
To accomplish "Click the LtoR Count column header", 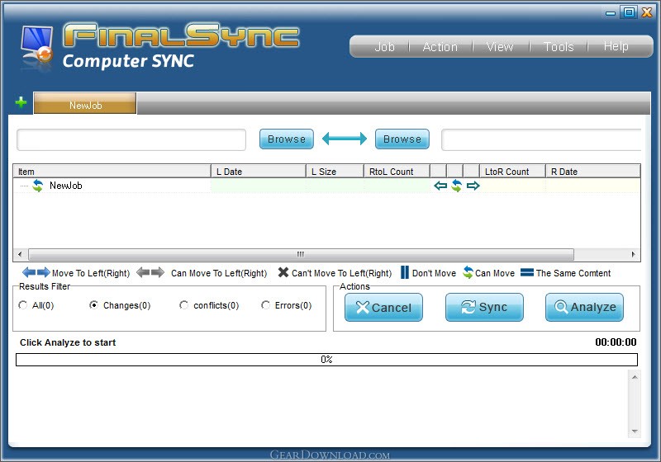I will [x=512, y=172].
